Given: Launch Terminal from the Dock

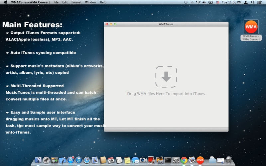Looking at the screenshot, I should (168, 160).
